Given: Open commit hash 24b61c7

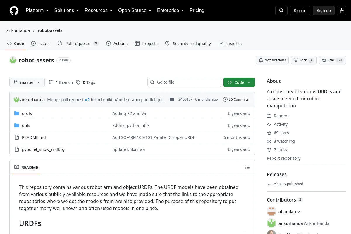Looking at the screenshot, I should (185, 99).
